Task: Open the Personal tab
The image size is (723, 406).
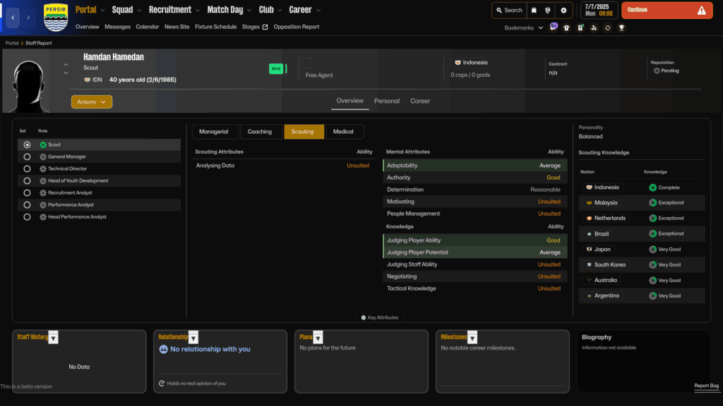Action: coord(387,101)
